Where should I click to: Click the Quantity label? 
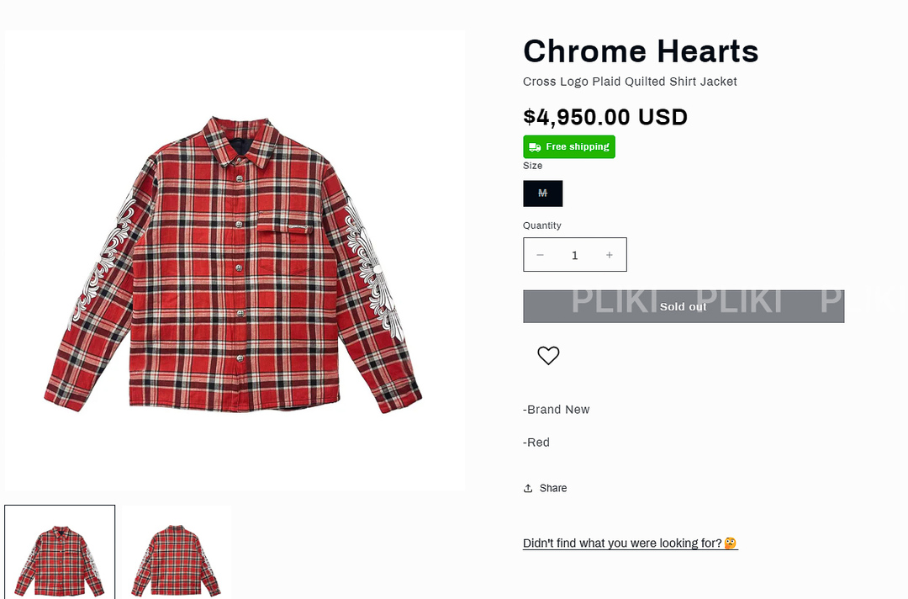(542, 225)
